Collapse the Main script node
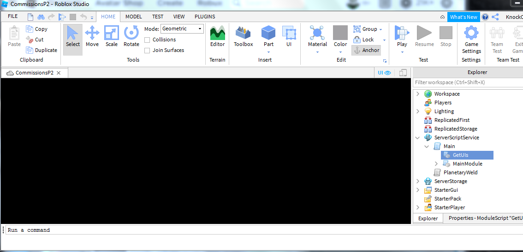This screenshot has width=523, height=252. (x=427, y=146)
